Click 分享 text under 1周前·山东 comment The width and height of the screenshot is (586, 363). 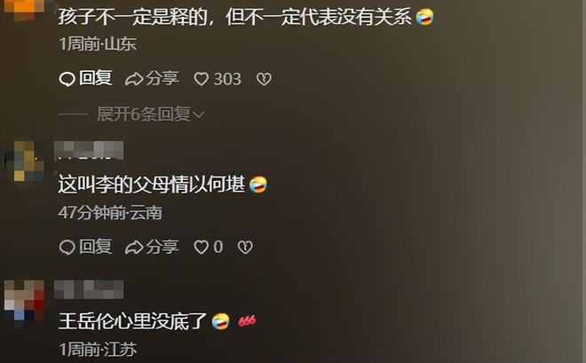pyautogui.click(x=162, y=78)
